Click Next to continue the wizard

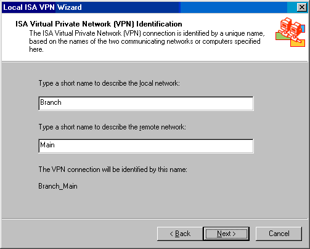coord(226,234)
